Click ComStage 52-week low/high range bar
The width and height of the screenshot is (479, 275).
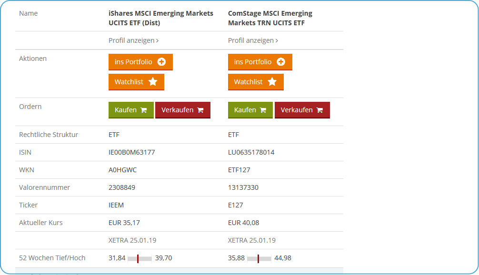tap(259, 258)
